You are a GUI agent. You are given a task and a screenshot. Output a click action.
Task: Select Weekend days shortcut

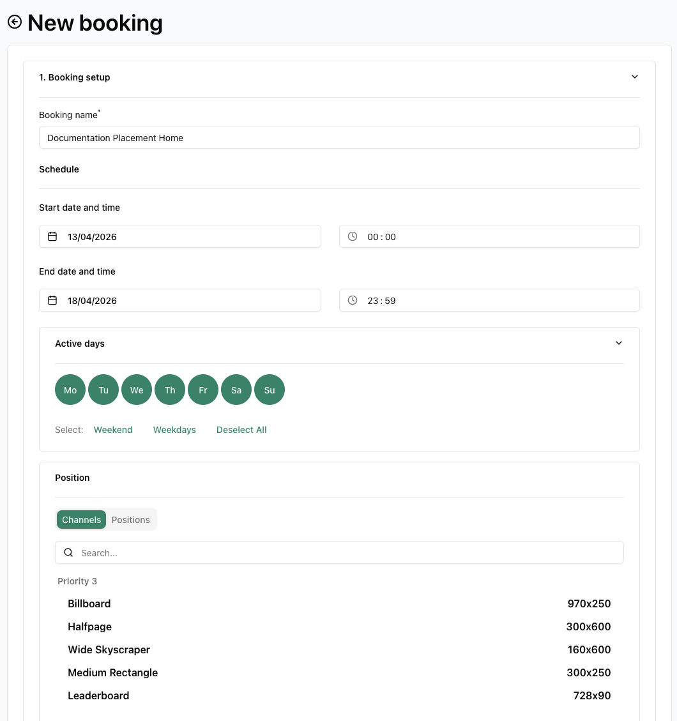(x=113, y=430)
